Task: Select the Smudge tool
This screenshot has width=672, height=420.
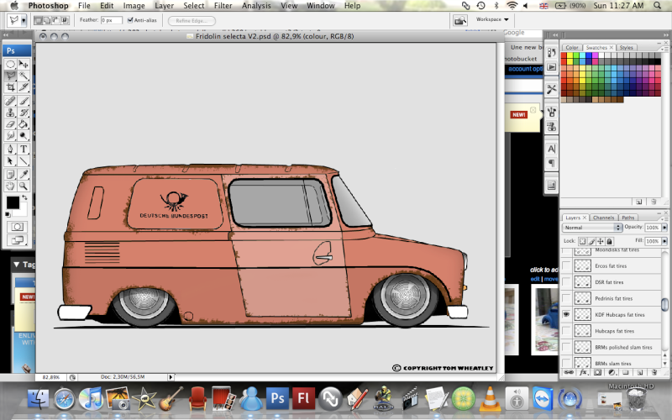Action: pos(10,136)
